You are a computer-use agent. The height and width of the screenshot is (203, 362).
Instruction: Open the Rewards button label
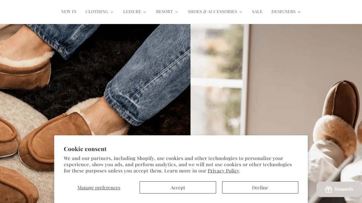pos(344,189)
